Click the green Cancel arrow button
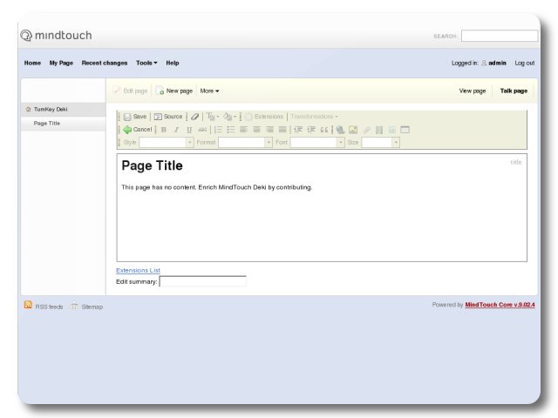The width and height of the screenshot is (558, 418). (x=138, y=130)
